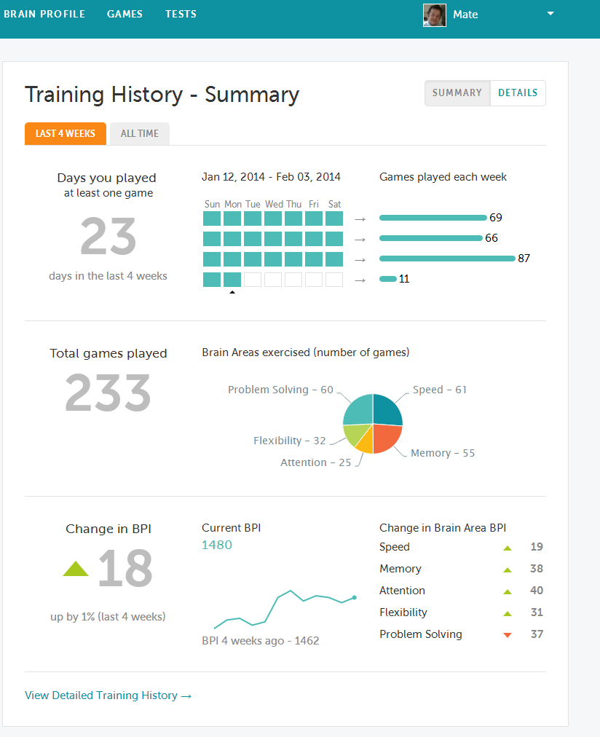Click the Mate username
This screenshot has width=600, height=737.
point(465,15)
